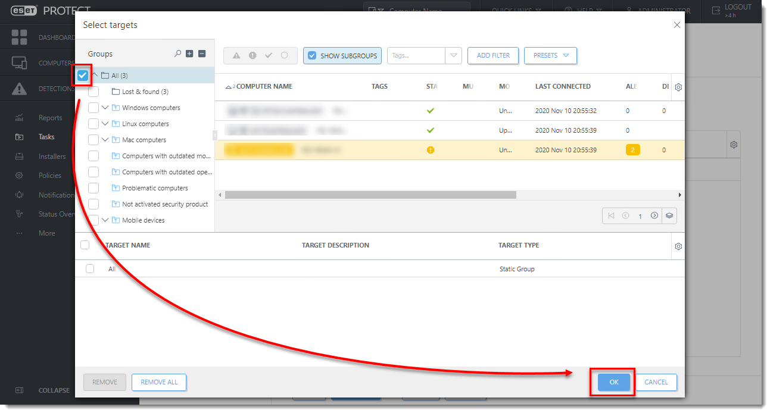
Task: Uncheck the All group checkbox
Action: click(x=83, y=76)
